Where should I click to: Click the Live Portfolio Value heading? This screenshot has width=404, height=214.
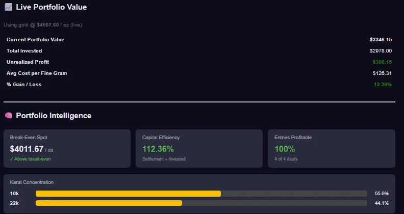click(52, 7)
